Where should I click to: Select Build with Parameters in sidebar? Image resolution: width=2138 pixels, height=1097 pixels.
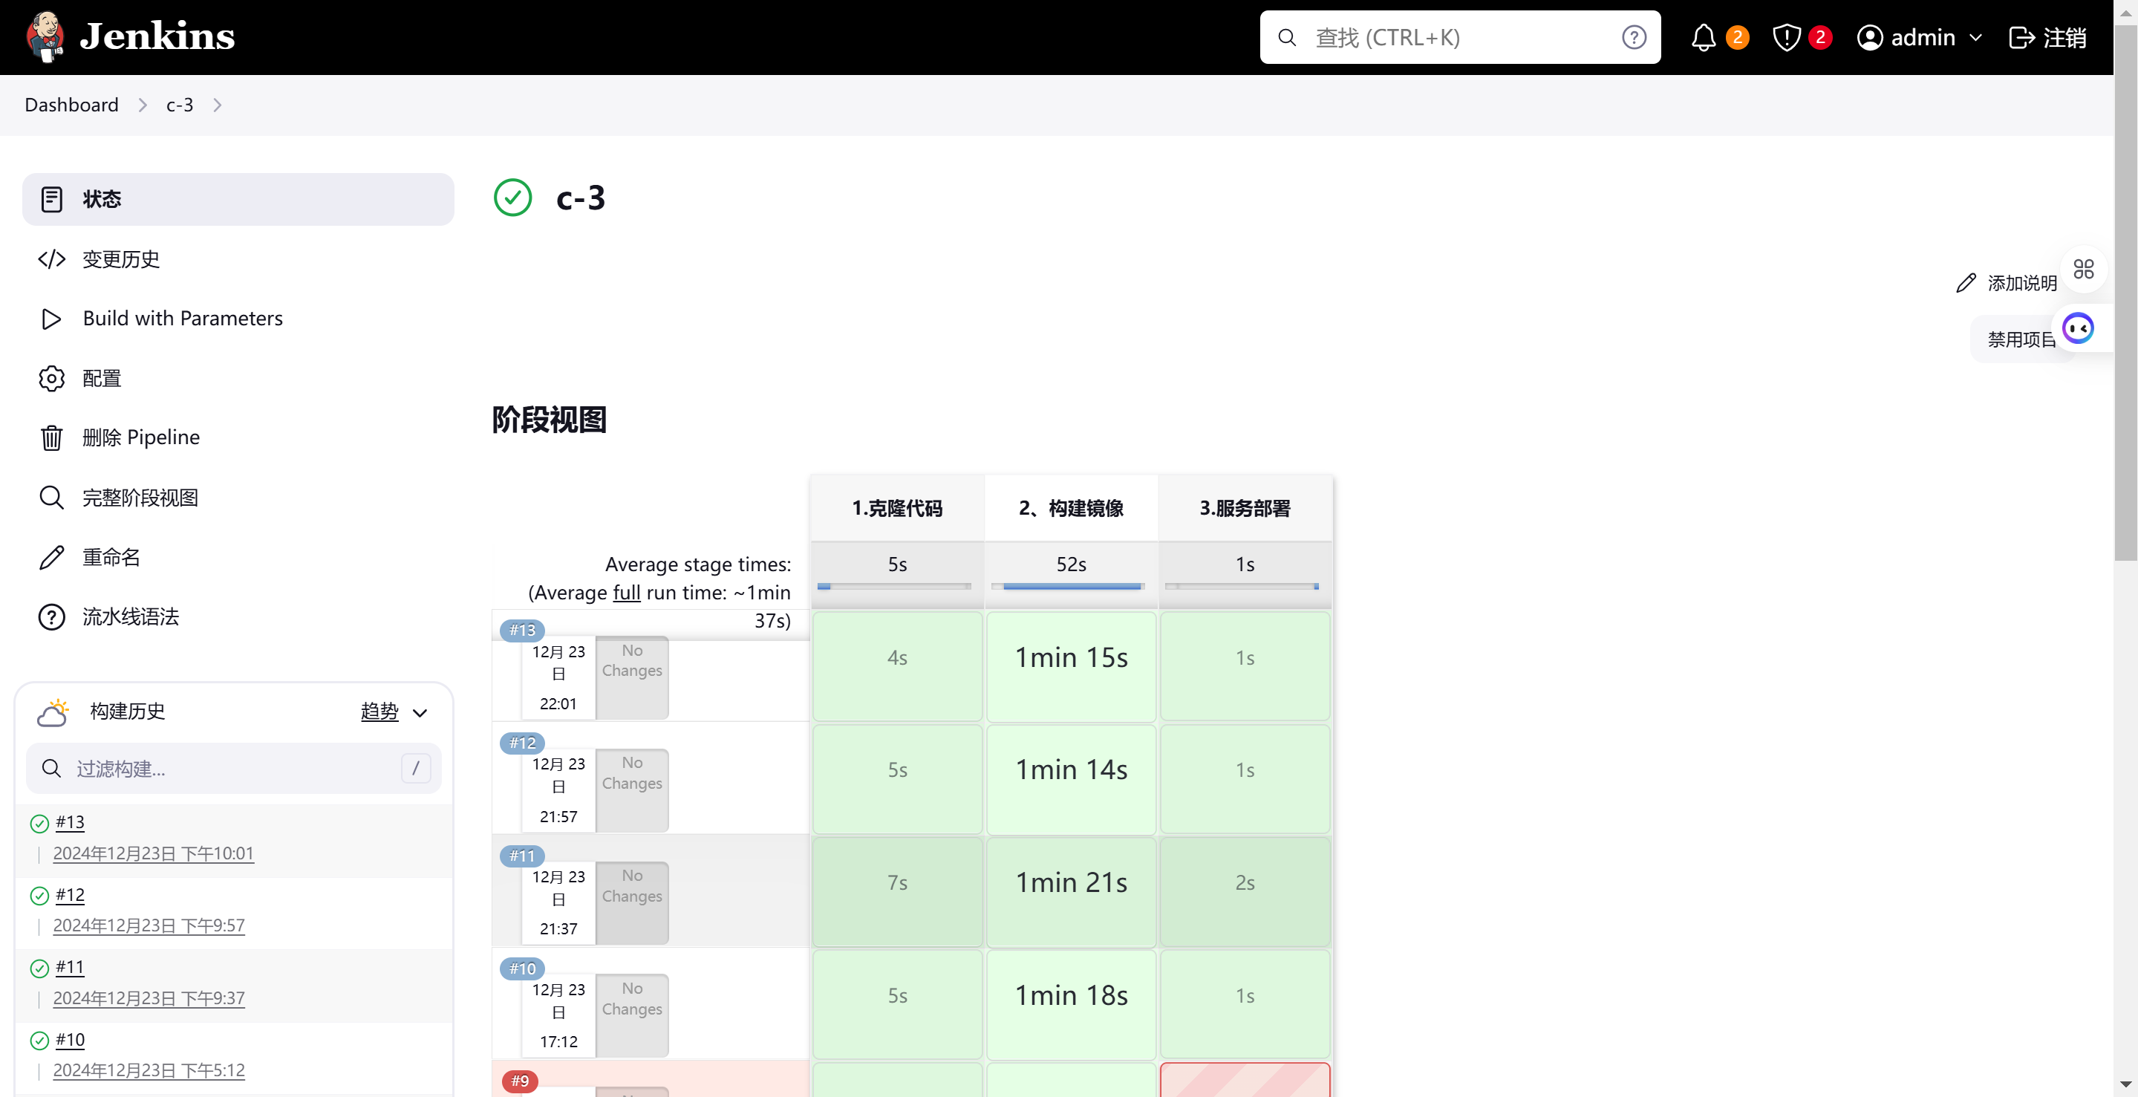pos(183,319)
